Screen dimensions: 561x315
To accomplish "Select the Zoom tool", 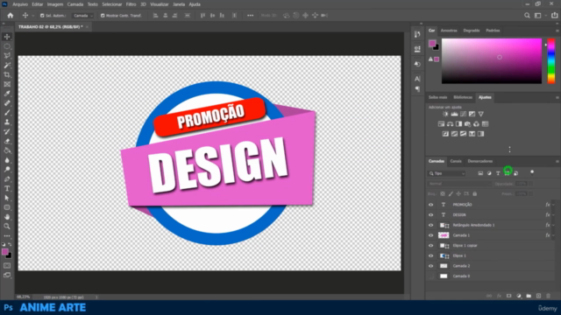I will point(7,227).
